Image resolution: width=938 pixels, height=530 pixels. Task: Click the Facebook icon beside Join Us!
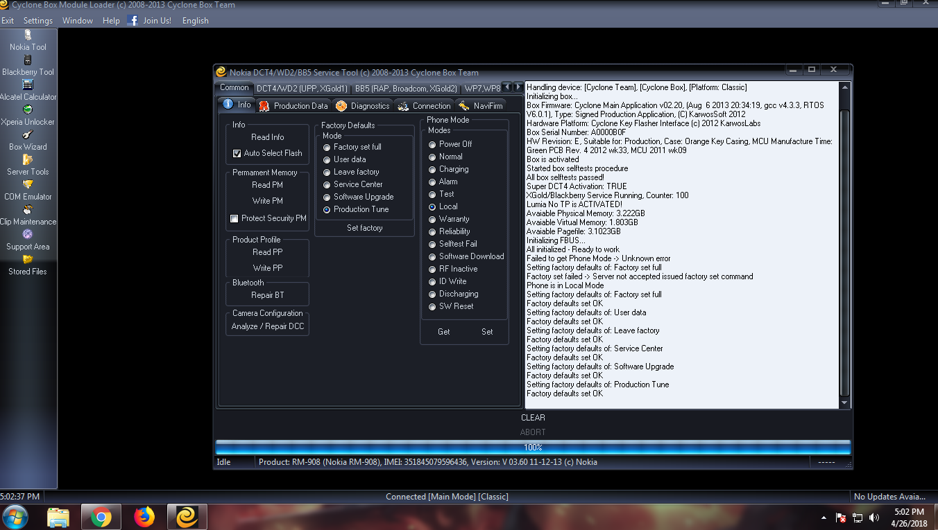[x=133, y=20]
